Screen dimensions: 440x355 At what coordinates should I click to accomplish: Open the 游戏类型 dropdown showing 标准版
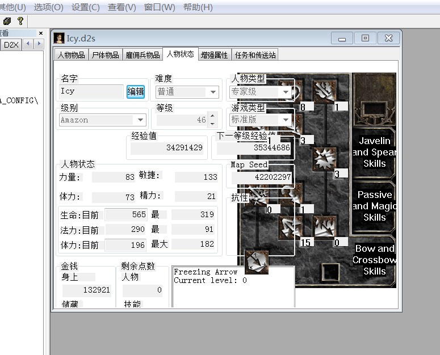tap(286, 120)
